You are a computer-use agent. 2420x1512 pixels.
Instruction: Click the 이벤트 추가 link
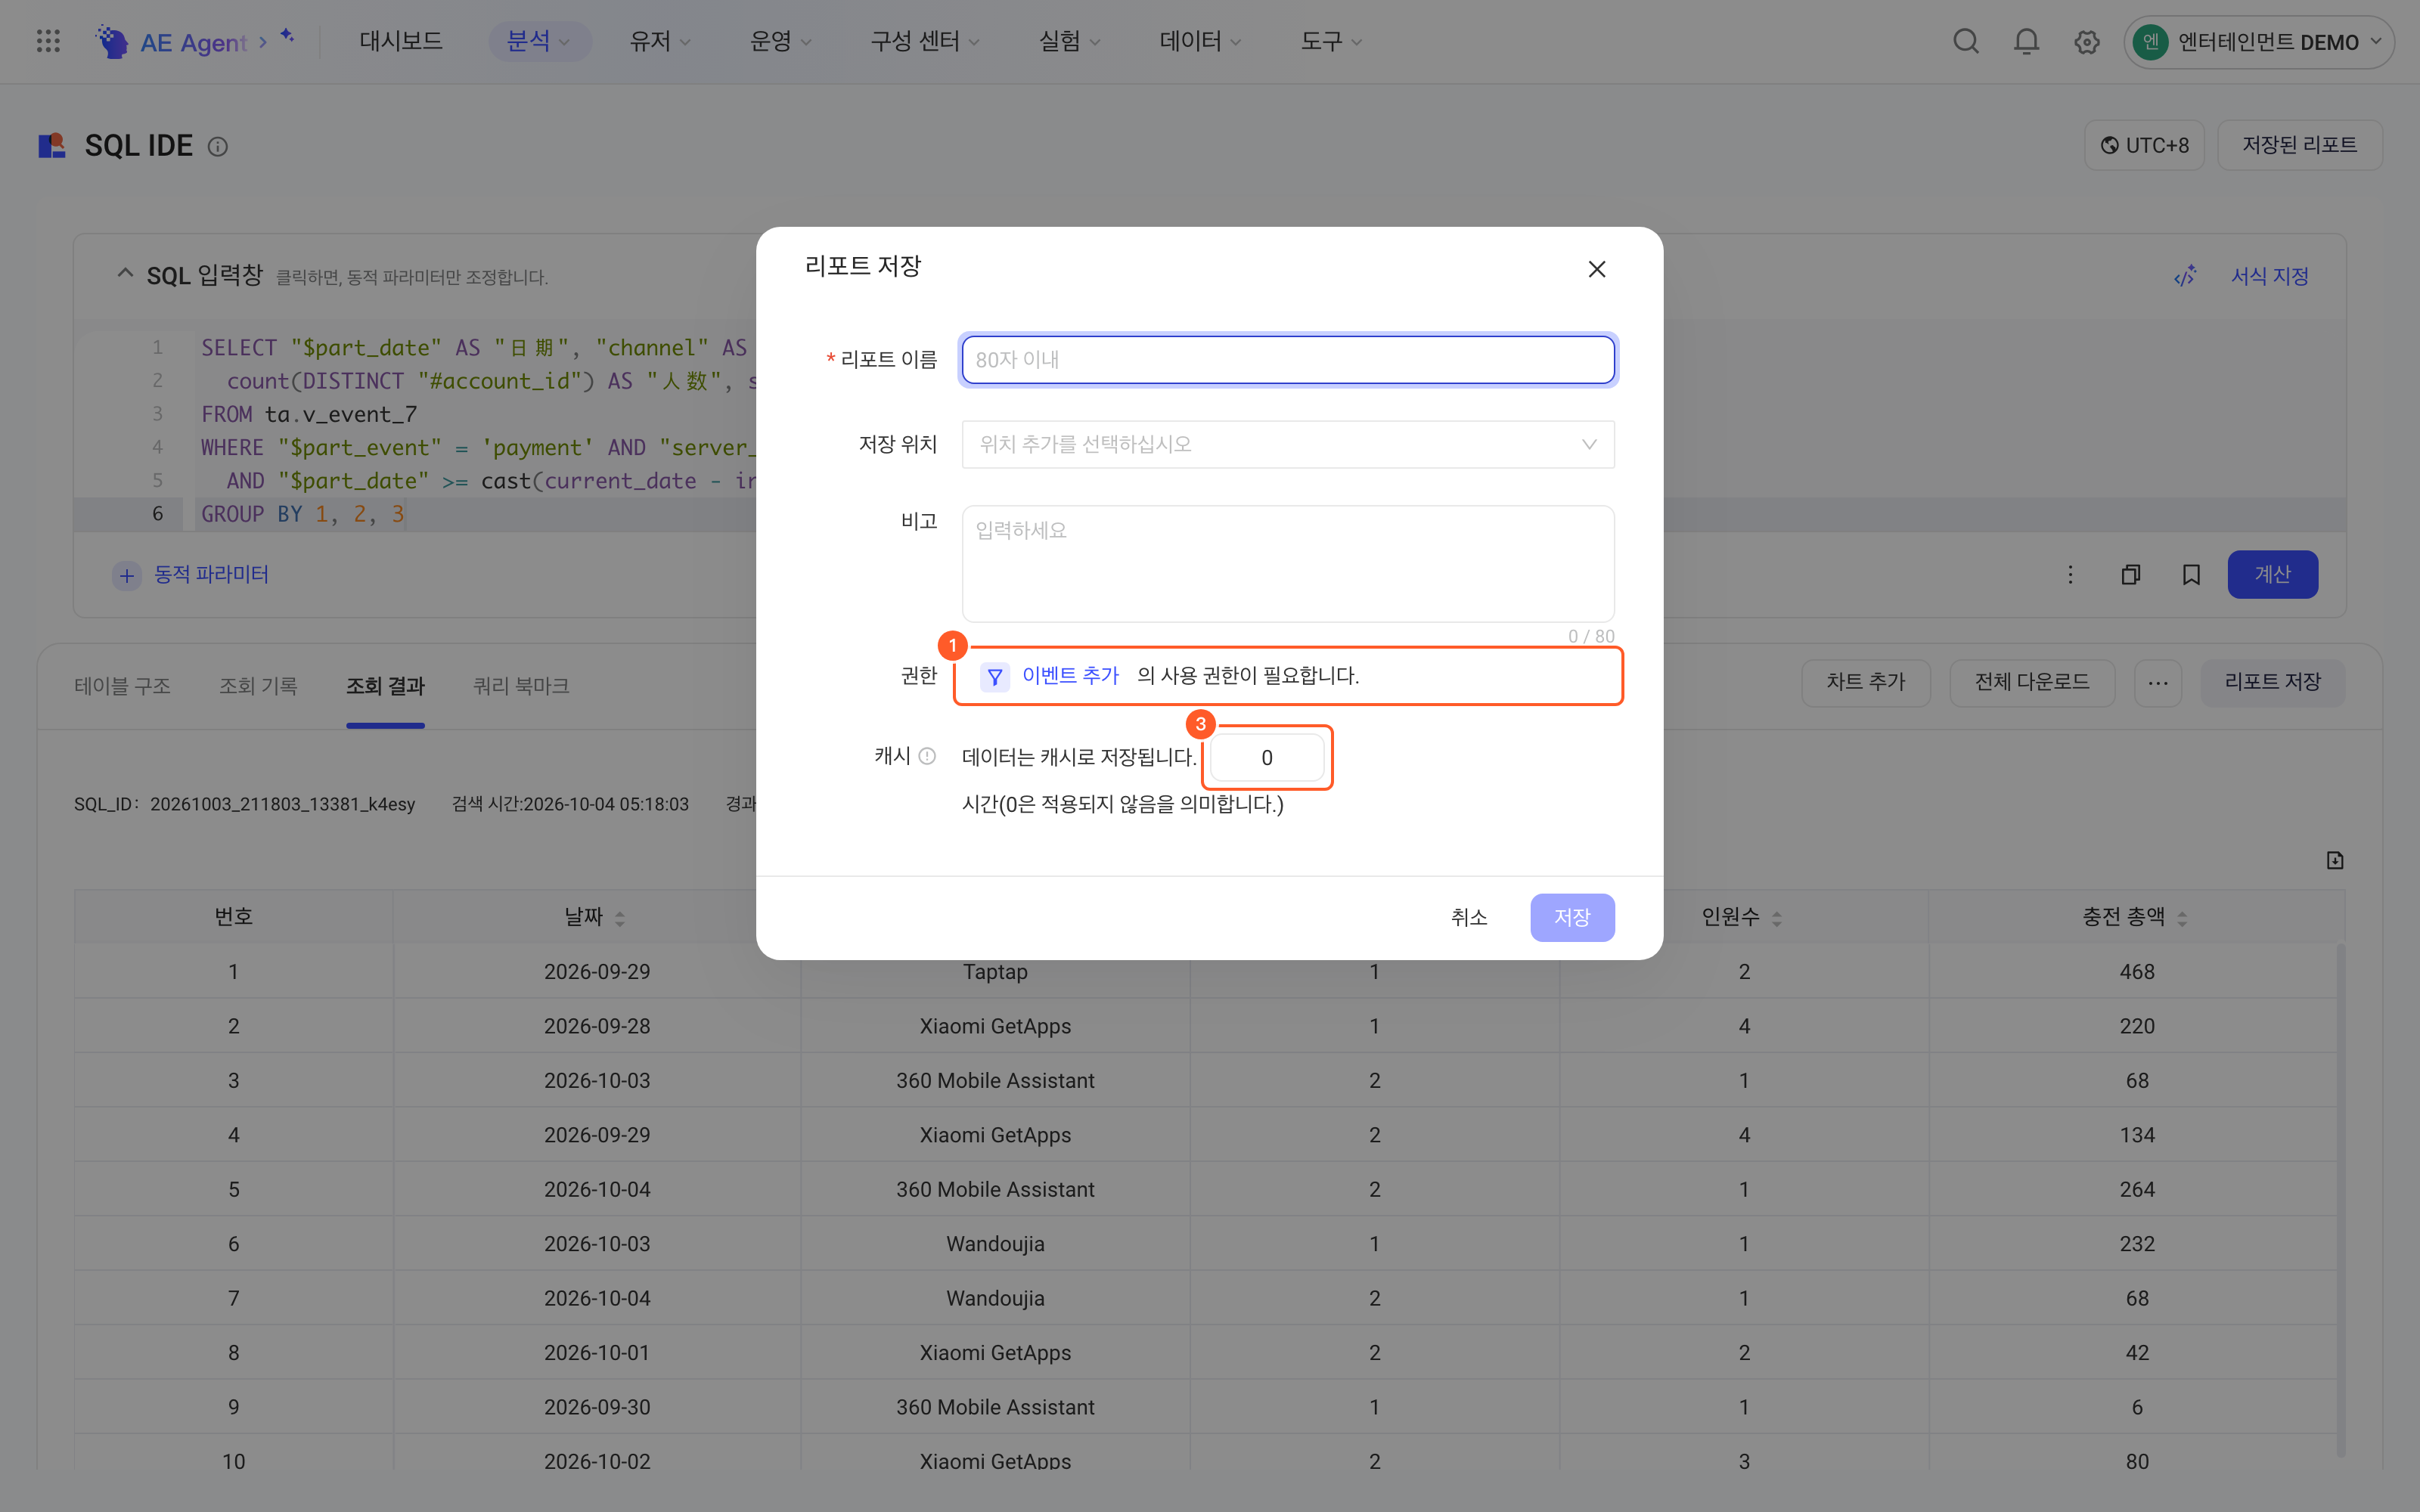tap(1070, 676)
